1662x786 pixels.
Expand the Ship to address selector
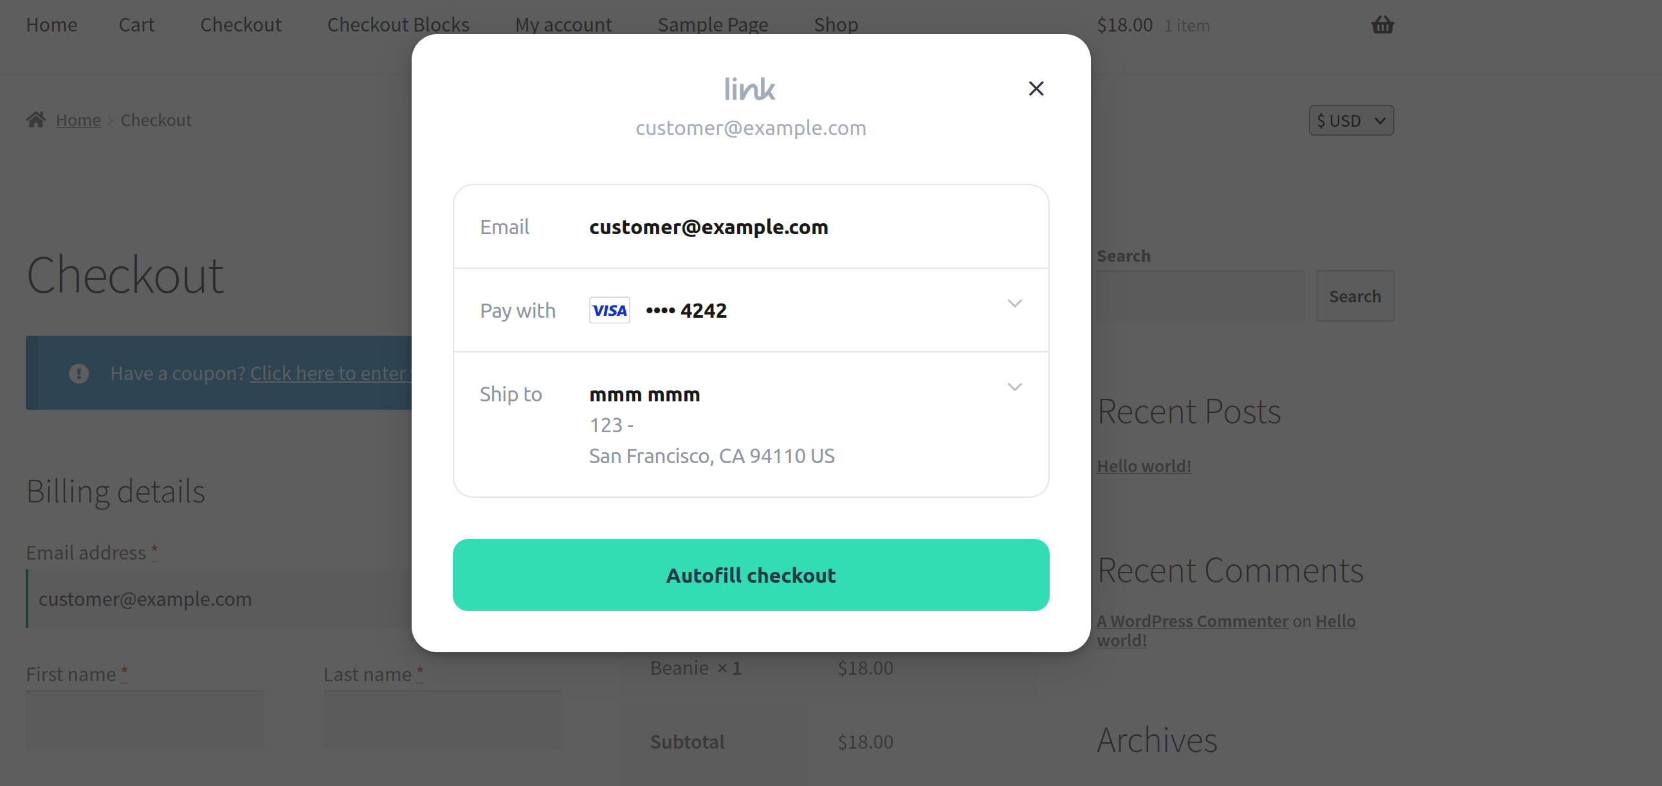click(1014, 387)
